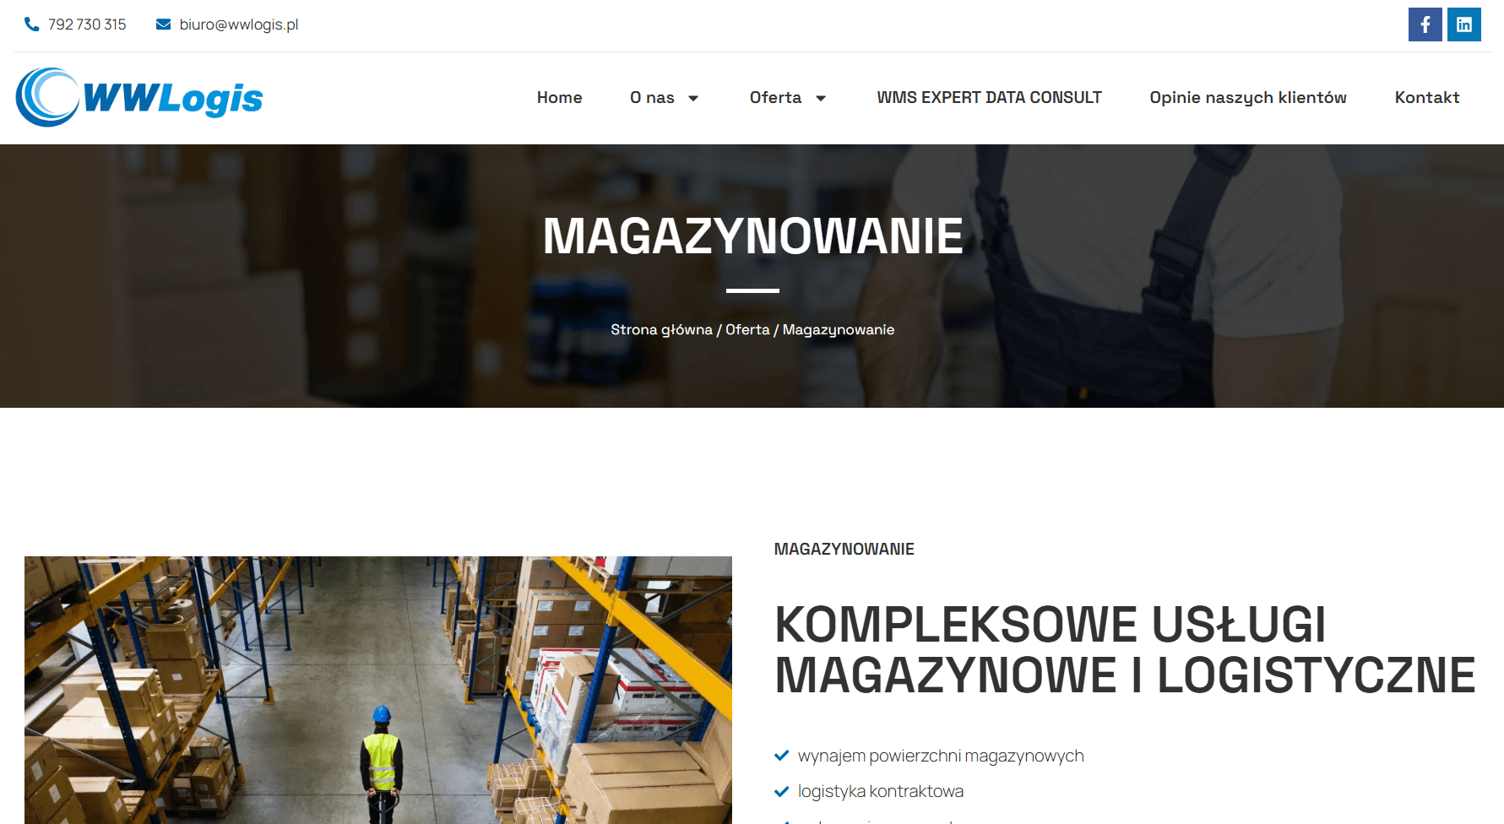Open WMS EXPERT DATA CONSULT page

989,98
